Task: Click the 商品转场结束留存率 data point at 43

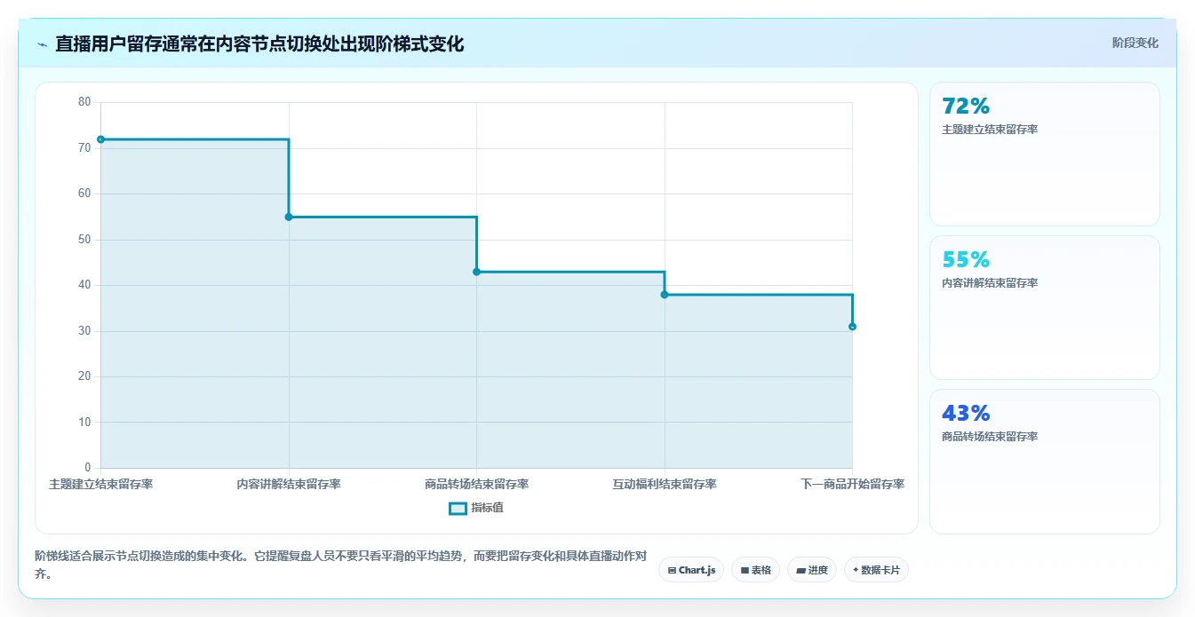Action: click(x=476, y=272)
